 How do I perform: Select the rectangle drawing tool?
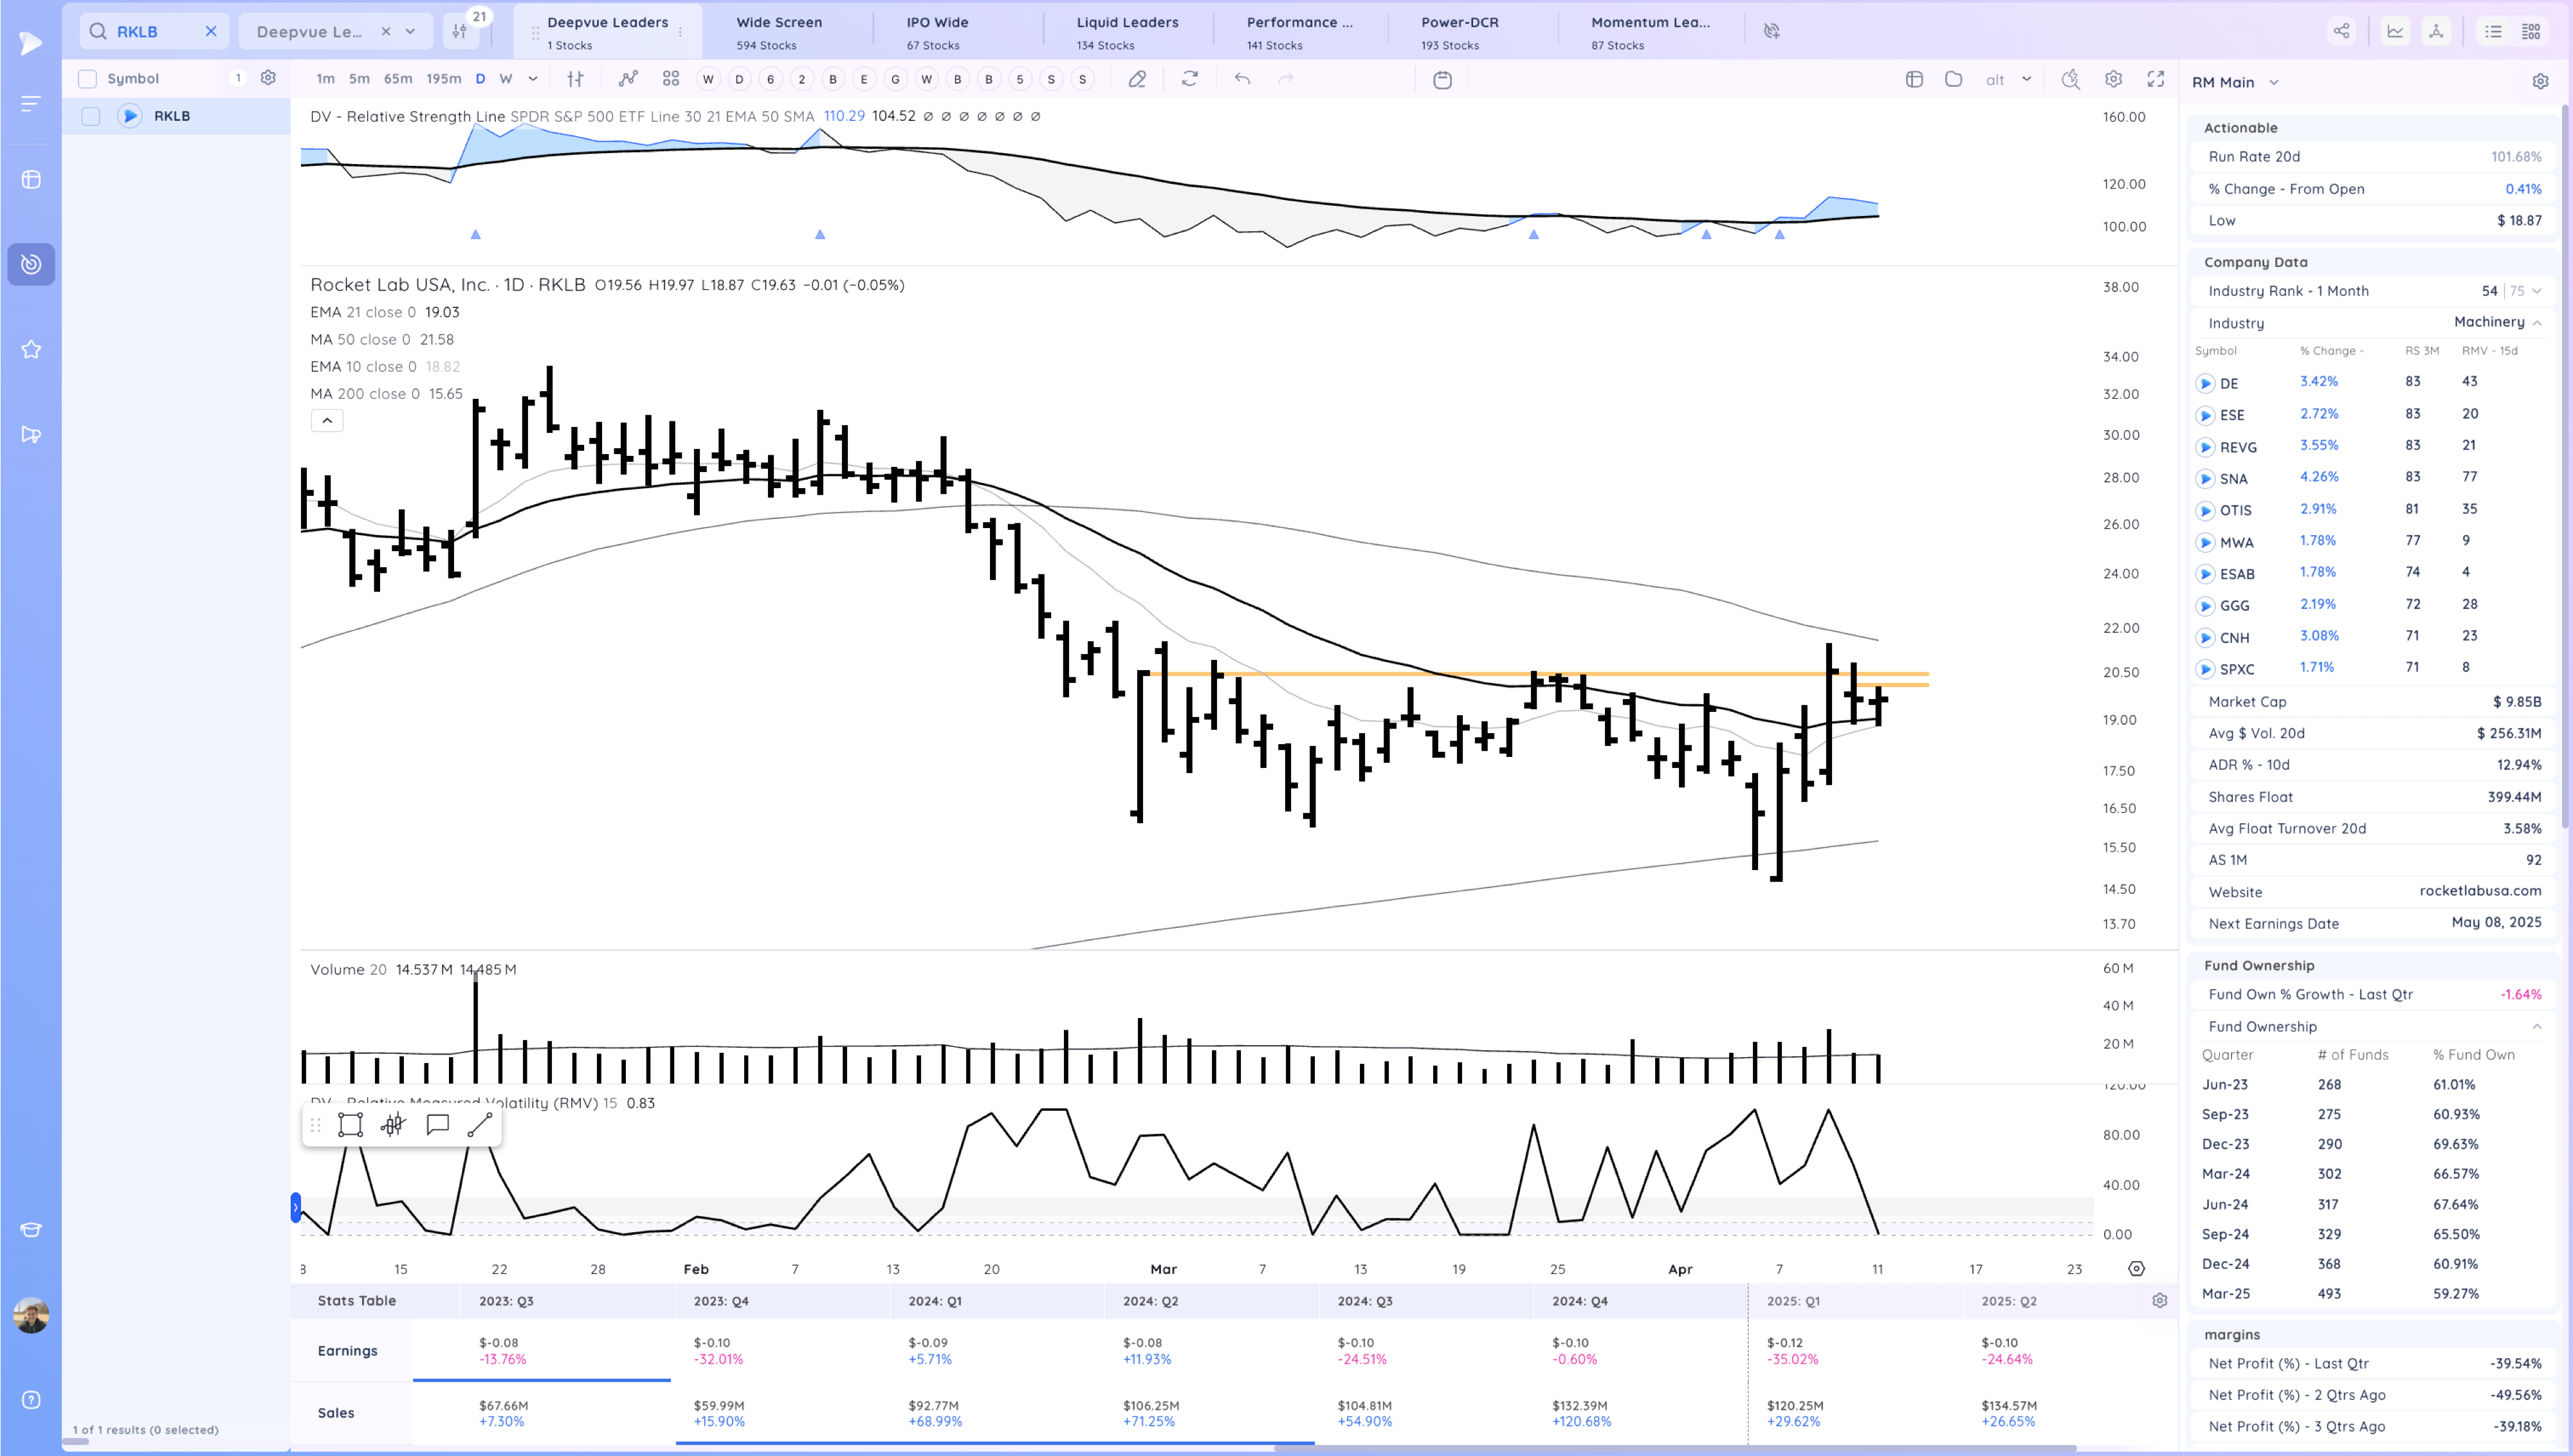351,1125
